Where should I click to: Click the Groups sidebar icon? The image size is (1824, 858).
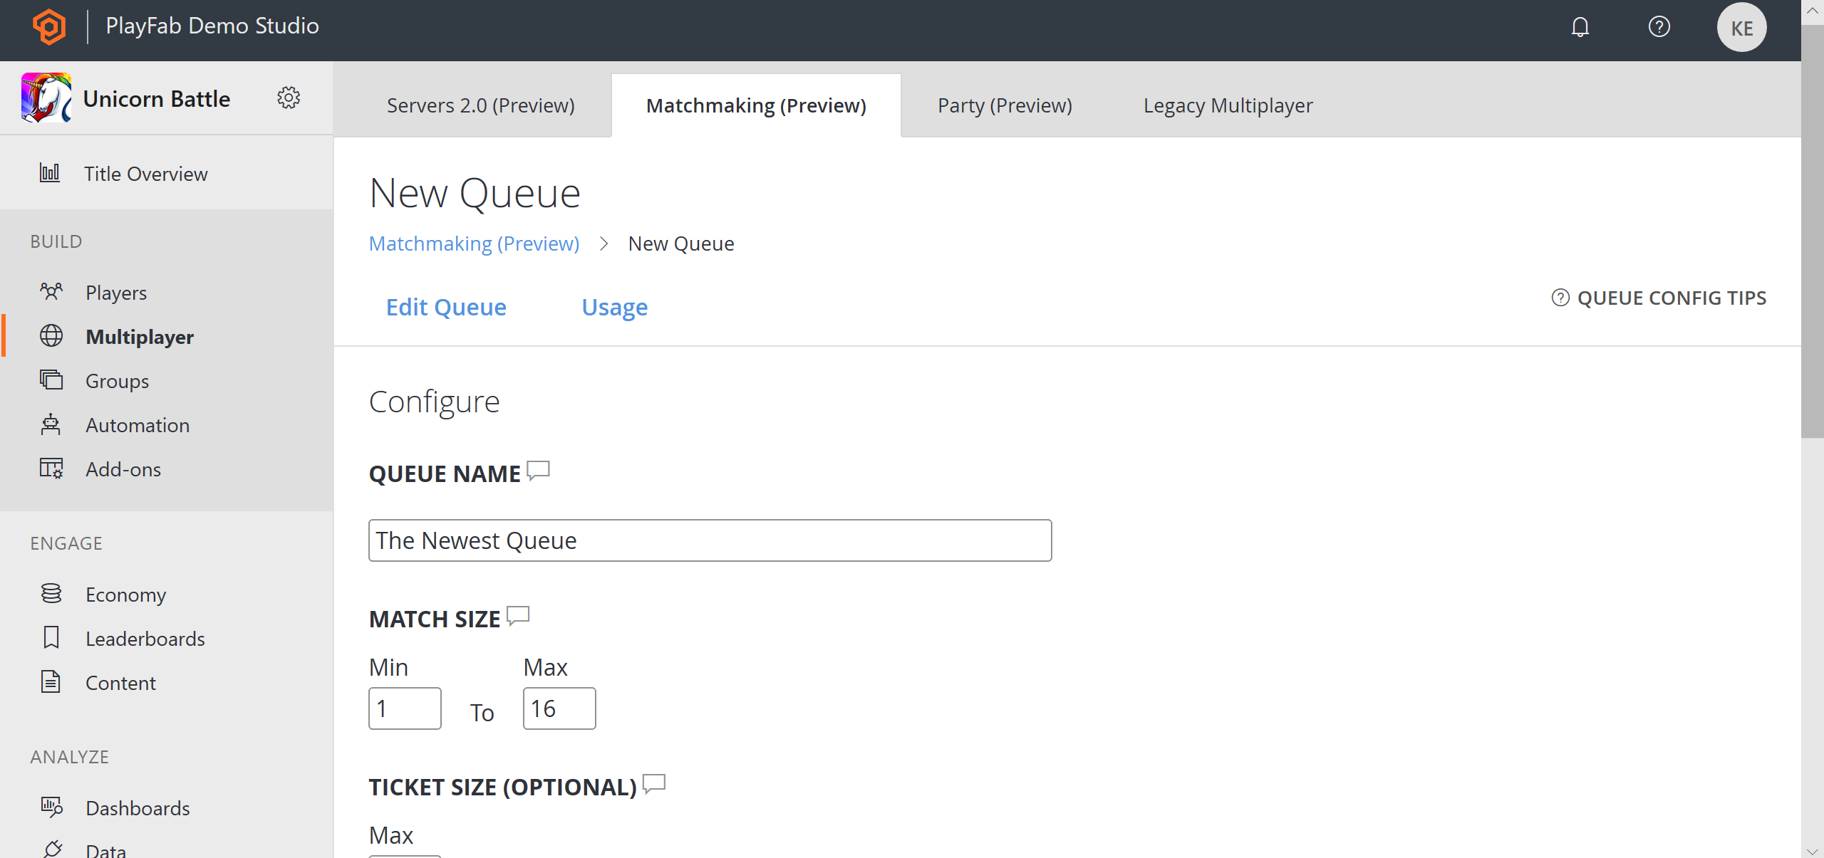(x=51, y=380)
